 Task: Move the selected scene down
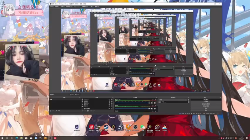[x=59, y=111]
